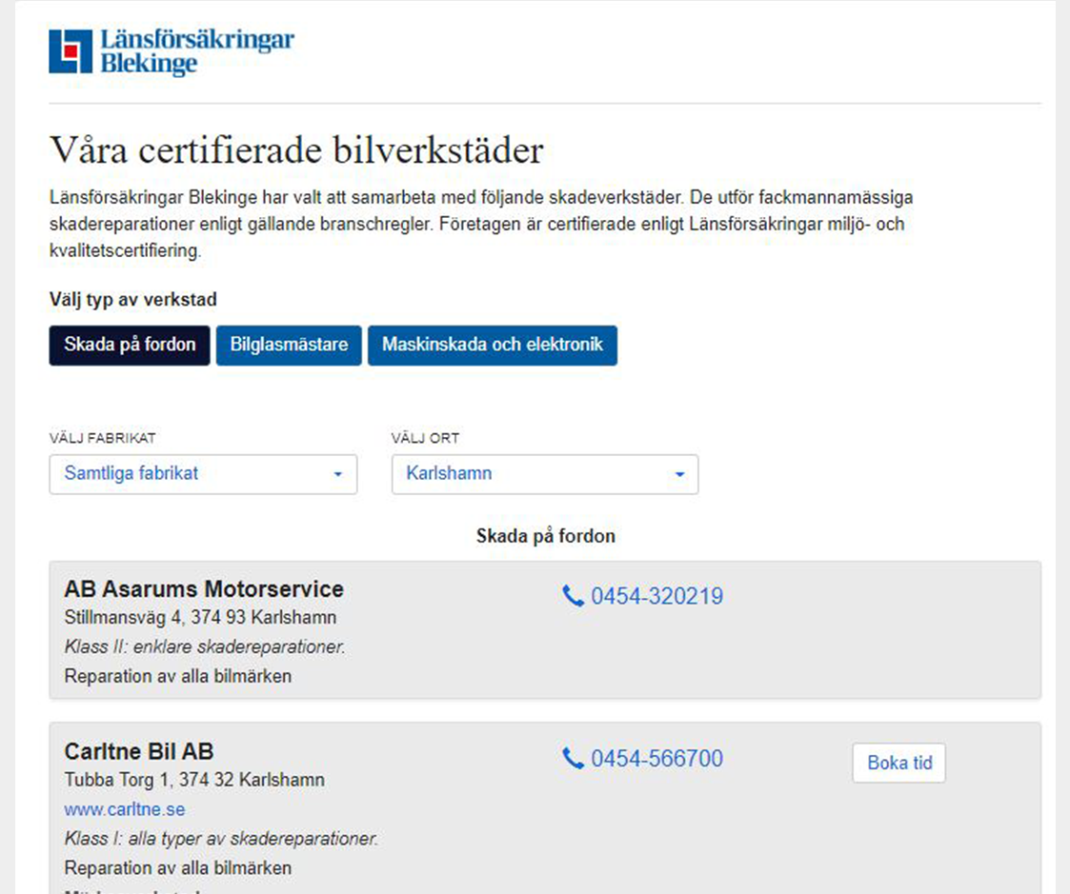Image resolution: width=1070 pixels, height=894 pixels.
Task: Click the Tubba Torg 1 address text
Action: (194, 780)
